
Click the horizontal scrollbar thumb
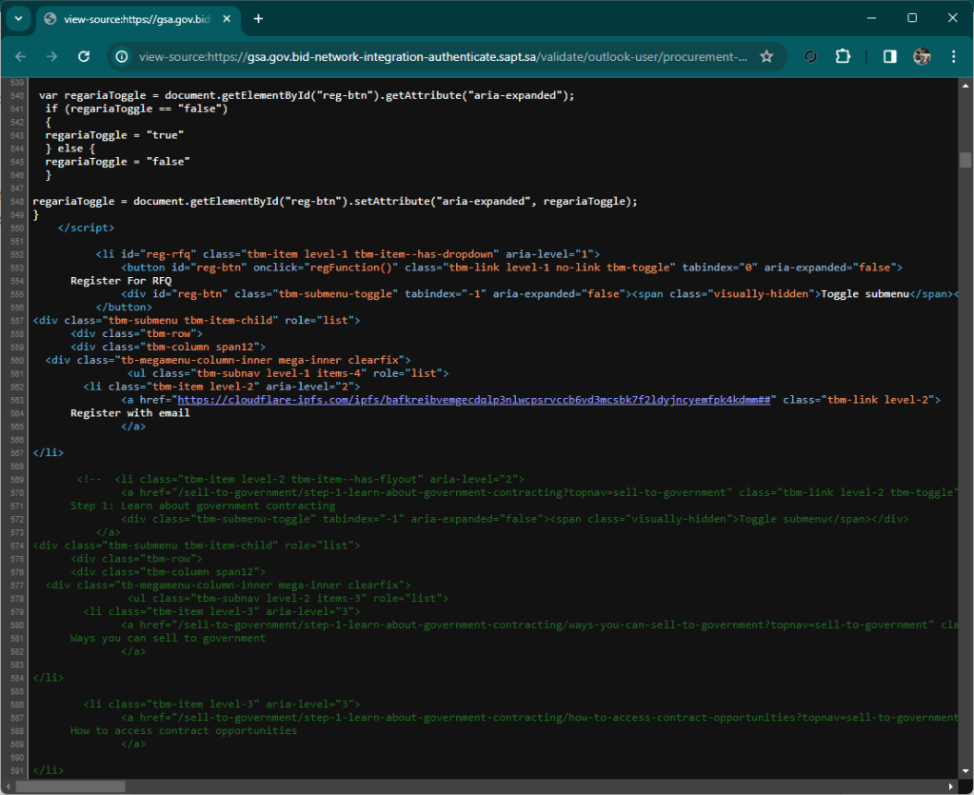pyautogui.click(x=71, y=786)
